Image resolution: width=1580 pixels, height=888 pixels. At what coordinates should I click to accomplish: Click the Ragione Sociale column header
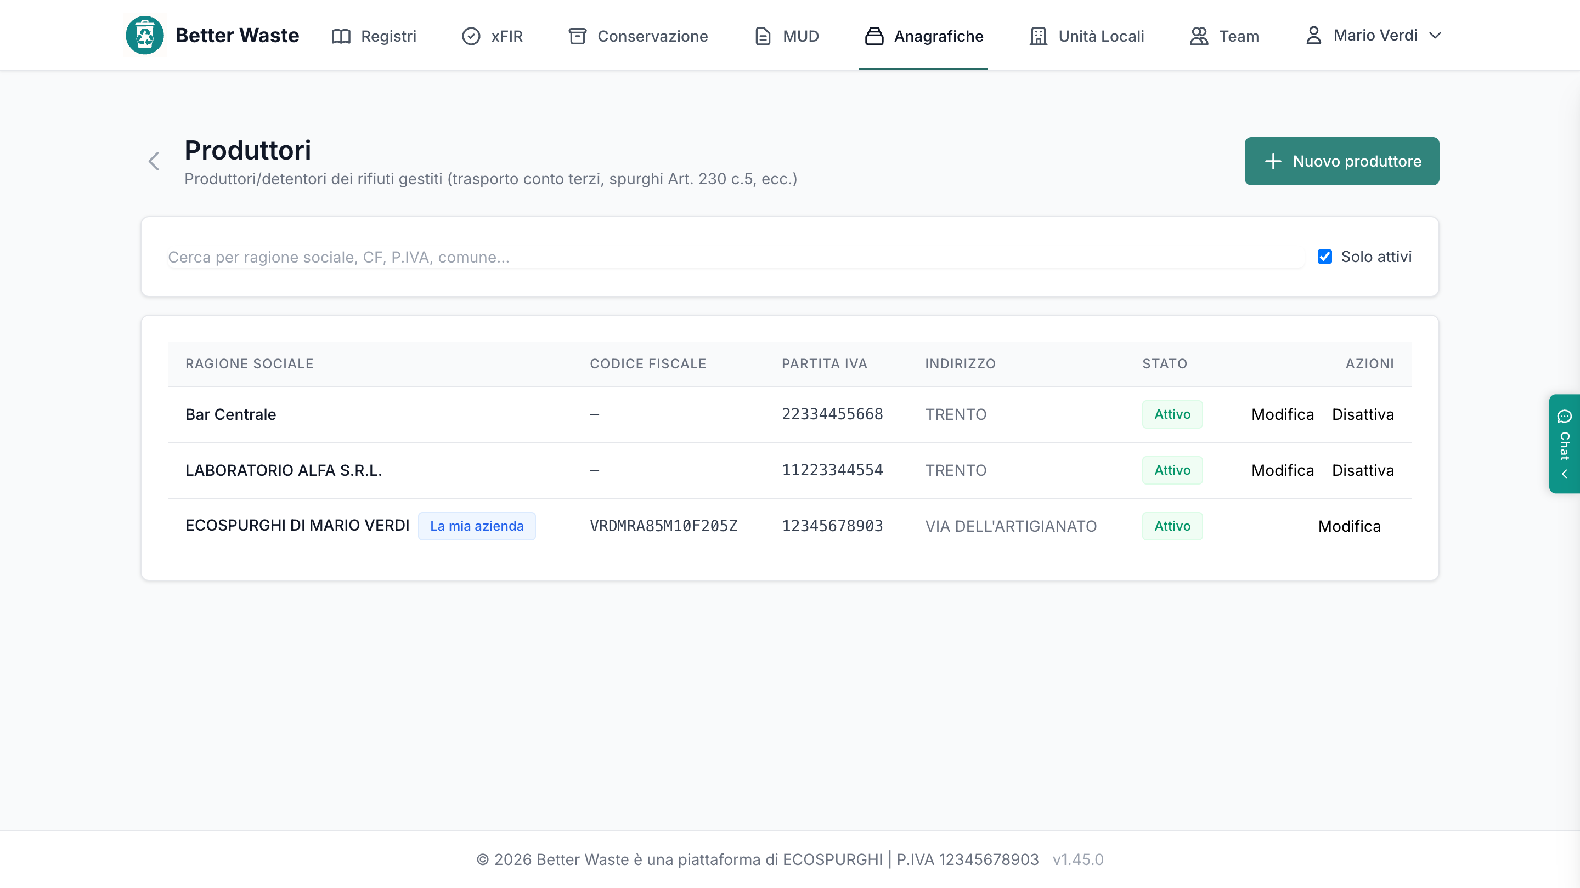coord(249,363)
